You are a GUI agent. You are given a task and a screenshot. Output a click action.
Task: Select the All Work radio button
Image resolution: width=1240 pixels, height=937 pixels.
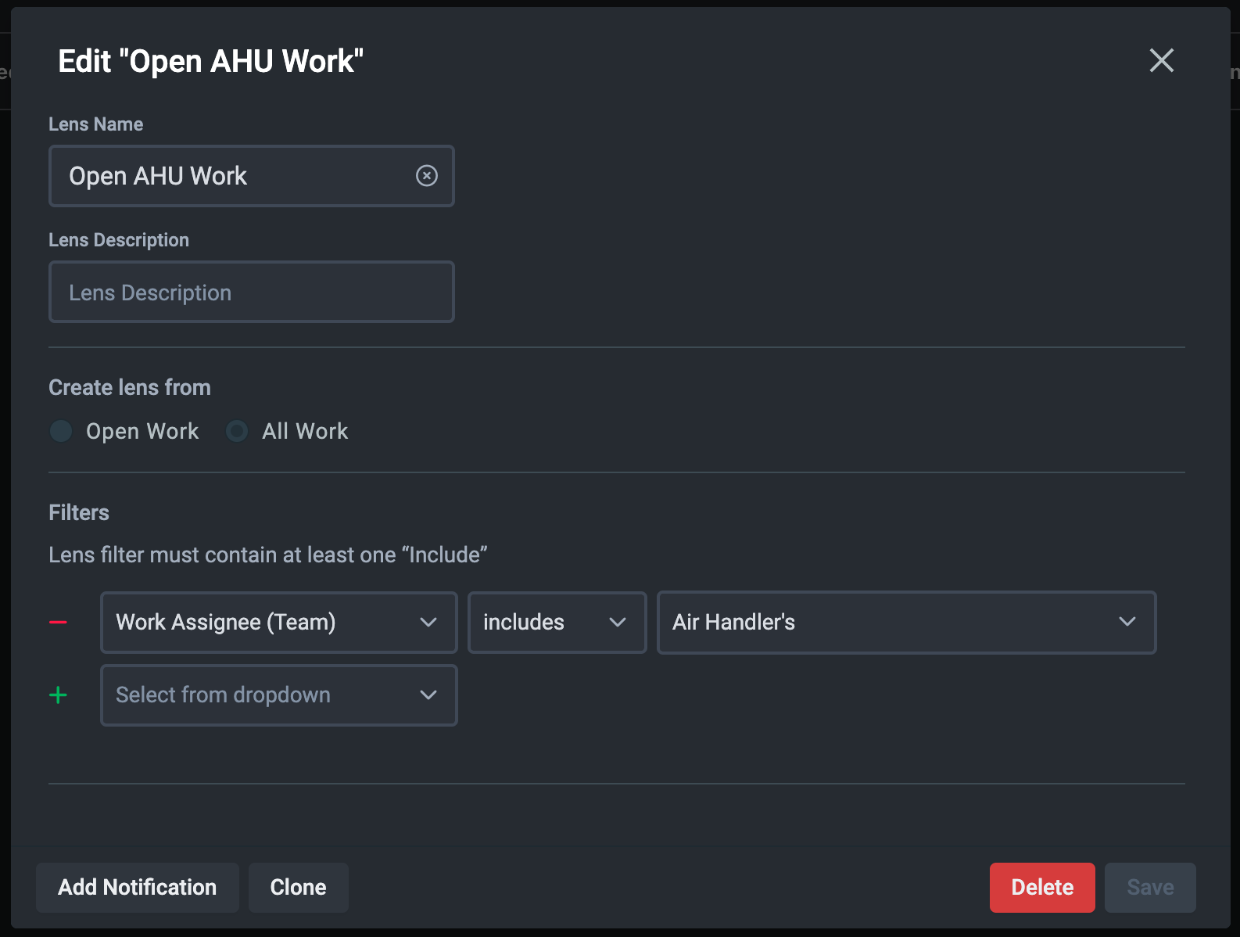[x=237, y=431]
